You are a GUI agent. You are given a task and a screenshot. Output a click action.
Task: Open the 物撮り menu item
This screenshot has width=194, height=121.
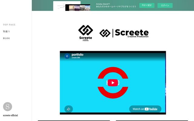point(6,31)
